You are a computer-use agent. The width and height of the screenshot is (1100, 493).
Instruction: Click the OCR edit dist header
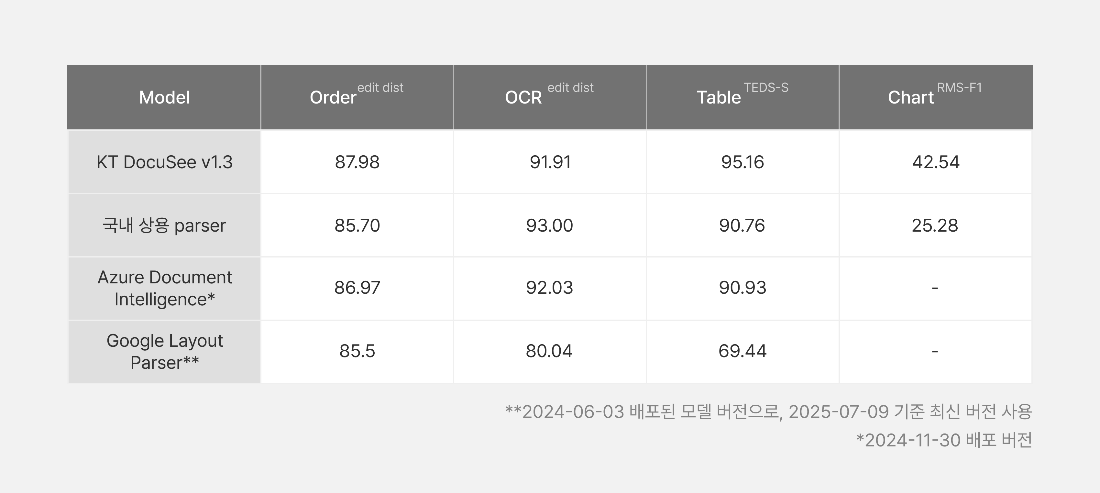[550, 97]
